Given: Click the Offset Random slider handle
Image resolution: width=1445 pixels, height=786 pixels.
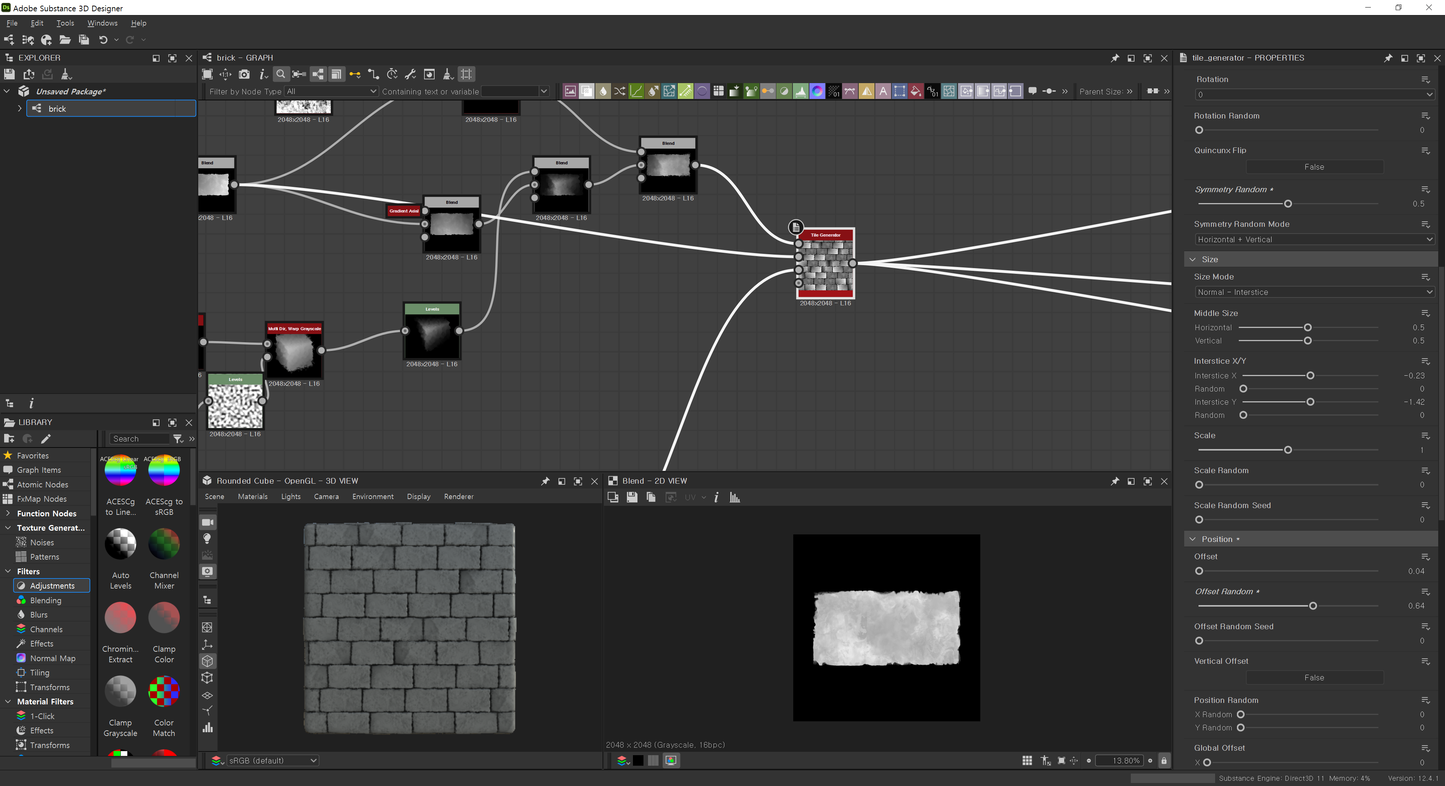Looking at the screenshot, I should [x=1313, y=606].
